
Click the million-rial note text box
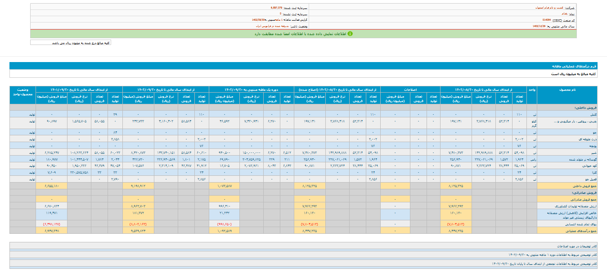pos(70,43)
